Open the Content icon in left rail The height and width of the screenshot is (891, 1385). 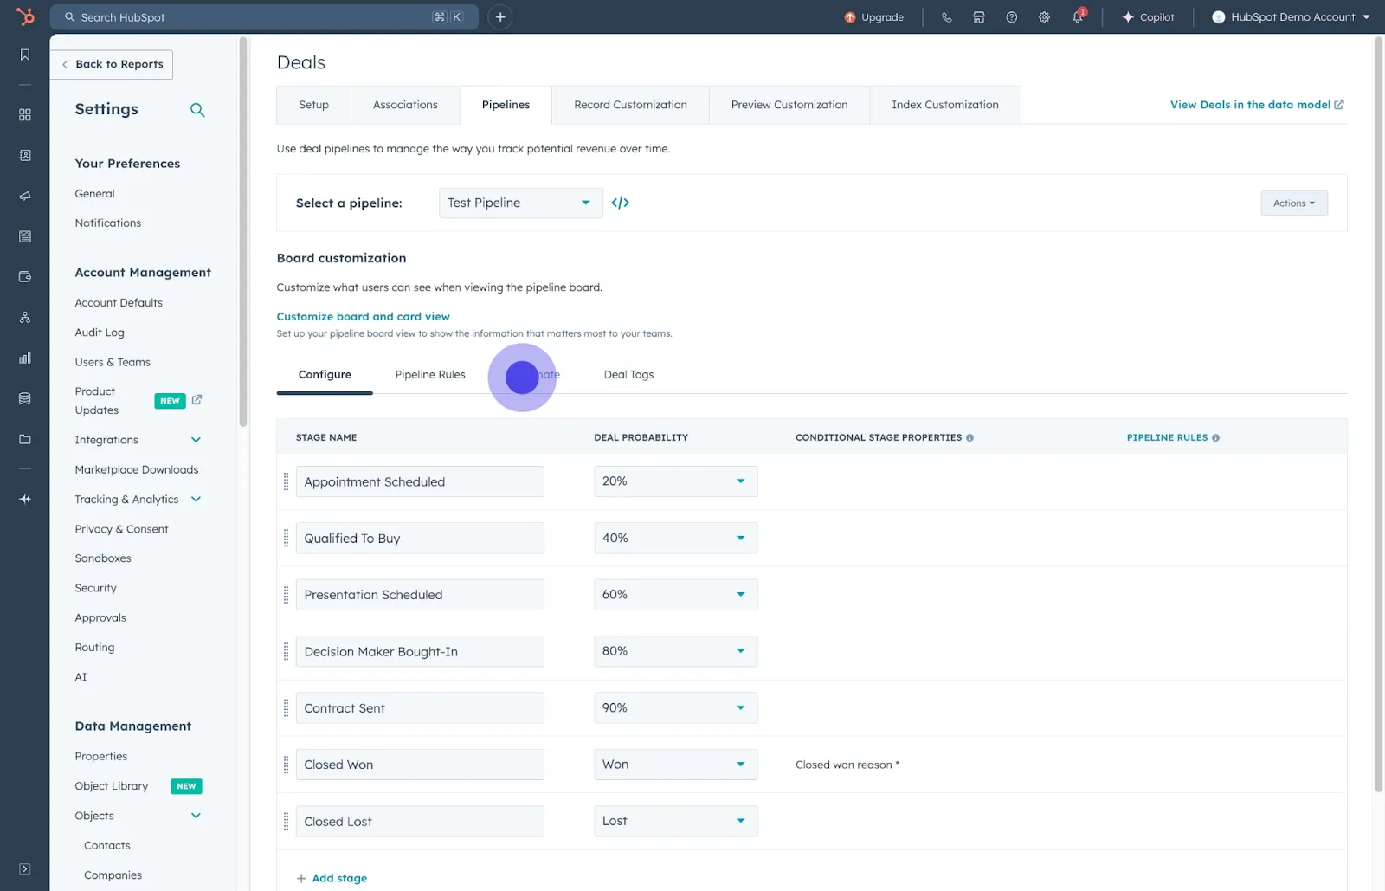[x=25, y=236]
